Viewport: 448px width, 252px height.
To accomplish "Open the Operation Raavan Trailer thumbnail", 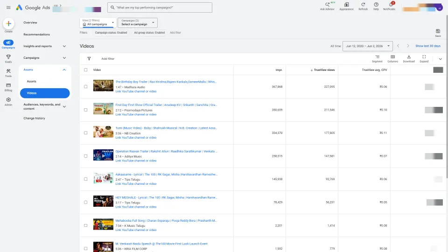I will [x=103, y=155].
